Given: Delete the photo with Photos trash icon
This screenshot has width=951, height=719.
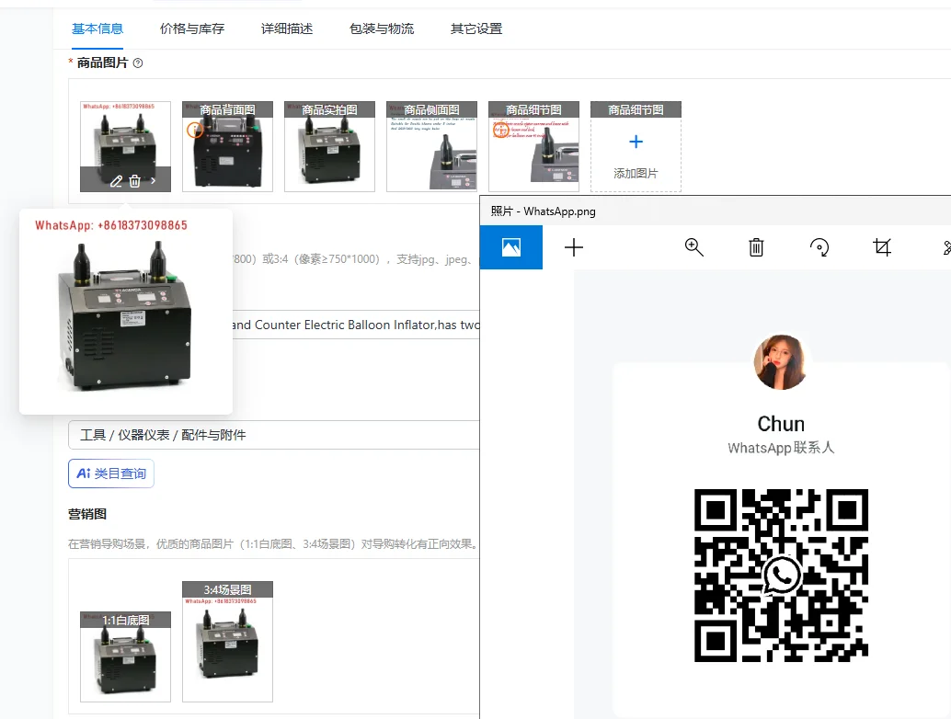Looking at the screenshot, I should 756,247.
